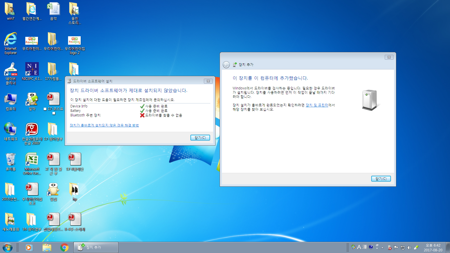Open language bar options dropdown
450x253 pixels.
(377, 249)
